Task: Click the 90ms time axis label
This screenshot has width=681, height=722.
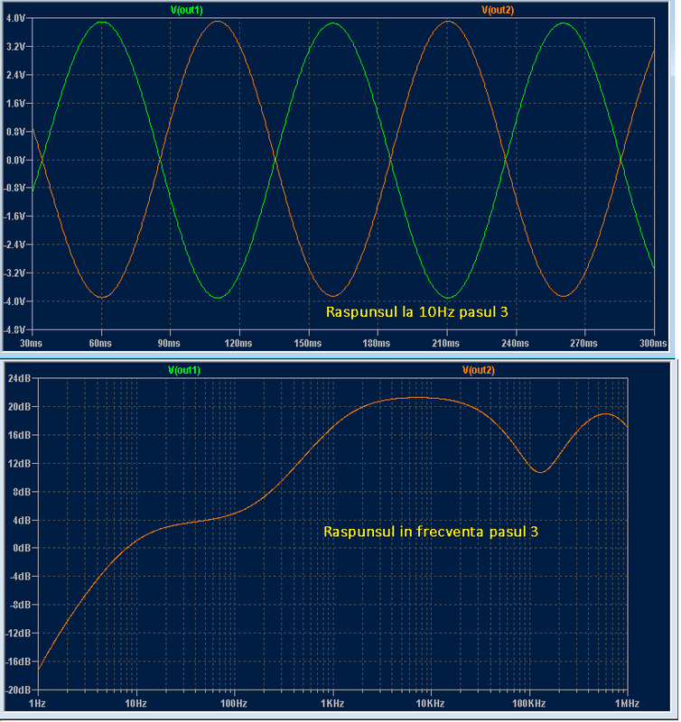Action: click(x=169, y=344)
